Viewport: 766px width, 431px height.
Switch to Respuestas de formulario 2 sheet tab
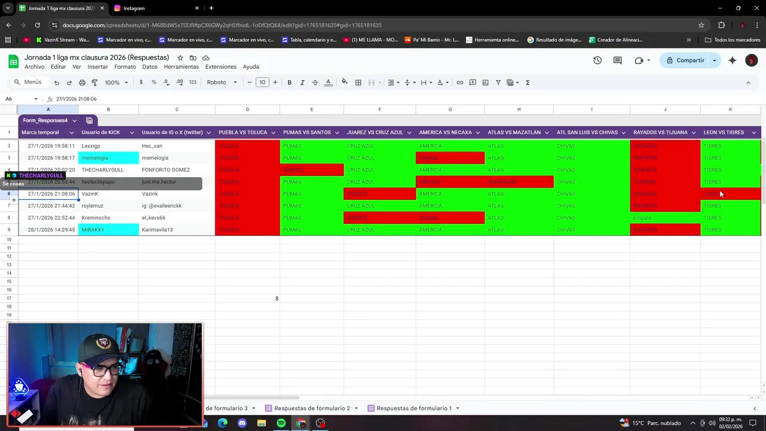(311, 408)
